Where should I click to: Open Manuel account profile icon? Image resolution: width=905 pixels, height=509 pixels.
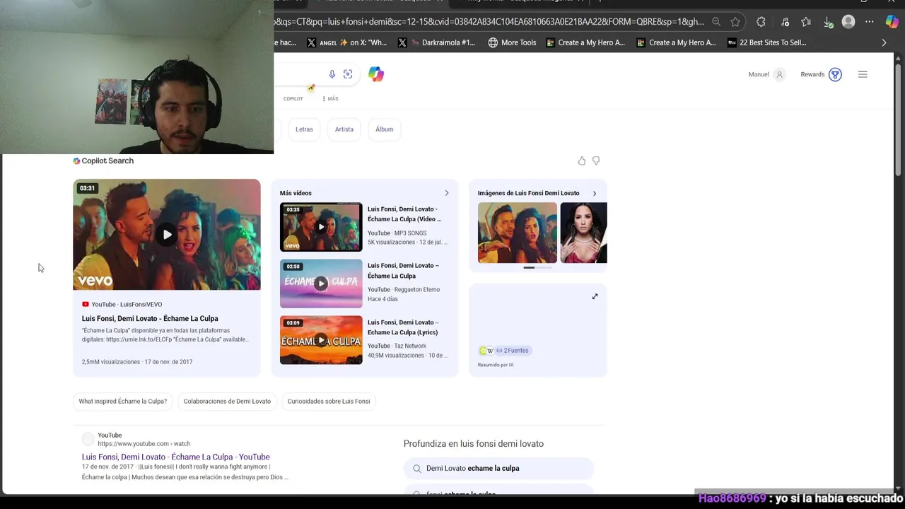click(779, 74)
